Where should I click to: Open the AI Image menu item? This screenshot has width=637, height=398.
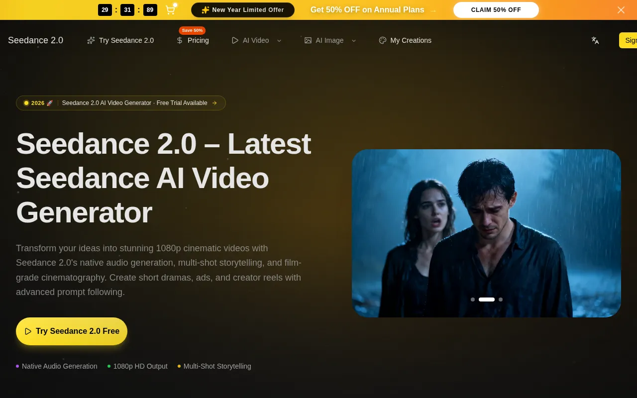click(329, 40)
